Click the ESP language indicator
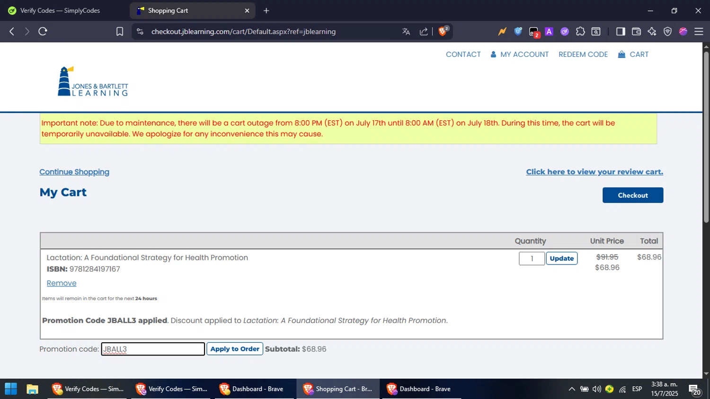 [x=637, y=389]
